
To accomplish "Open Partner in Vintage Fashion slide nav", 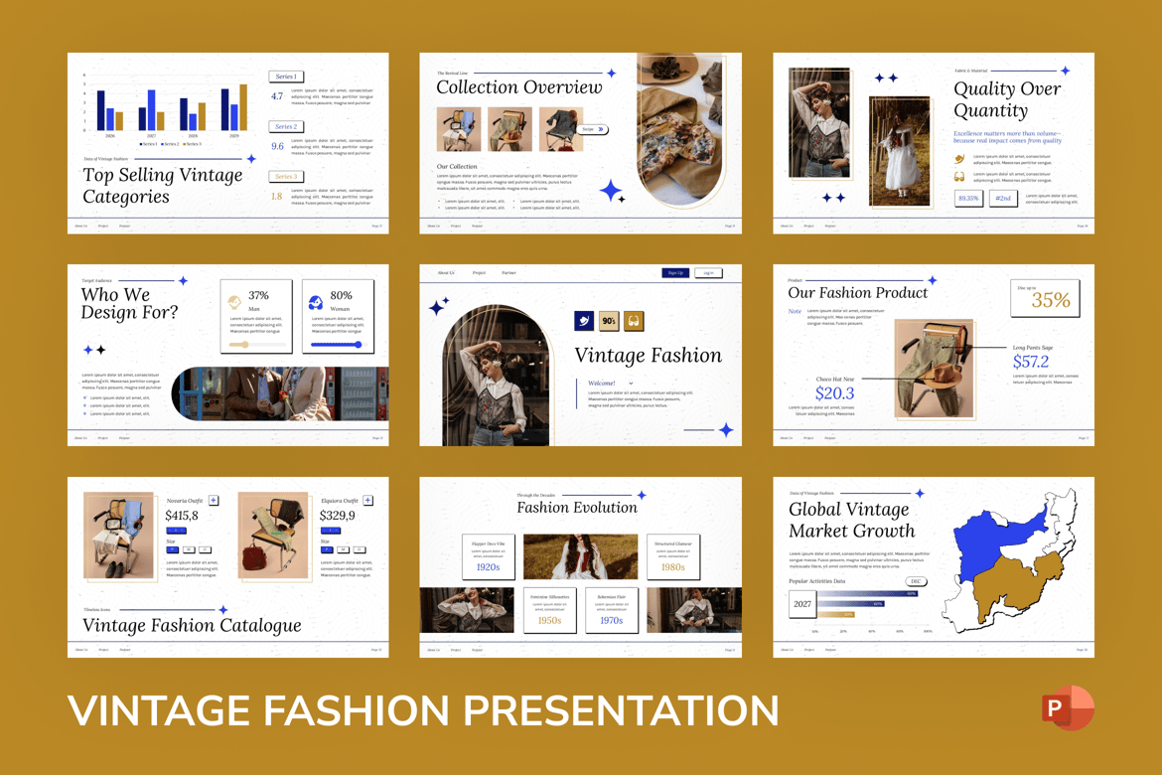I will click(508, 273).
